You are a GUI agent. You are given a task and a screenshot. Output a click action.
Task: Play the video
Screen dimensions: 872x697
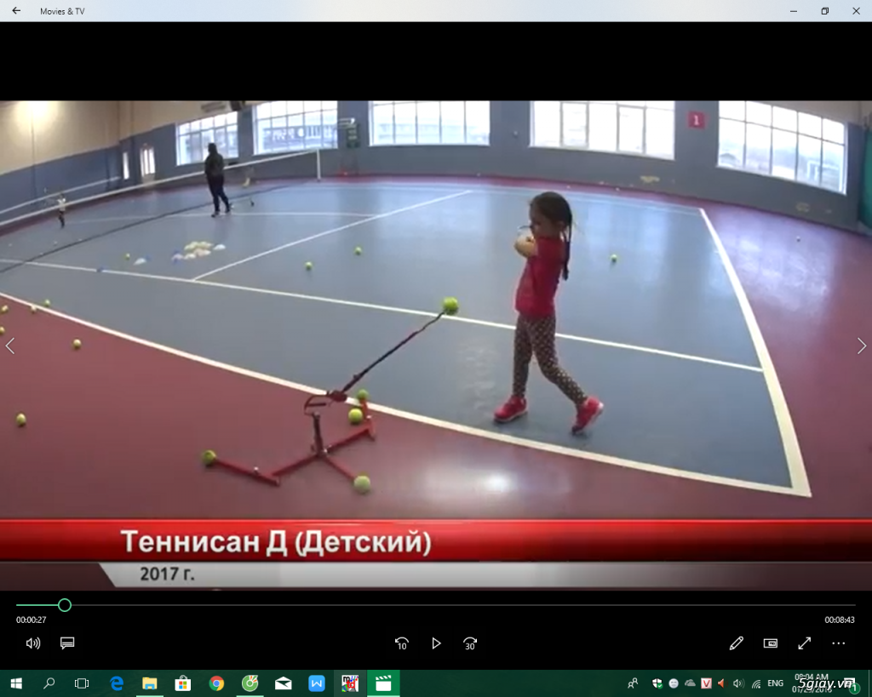(436, 643)
